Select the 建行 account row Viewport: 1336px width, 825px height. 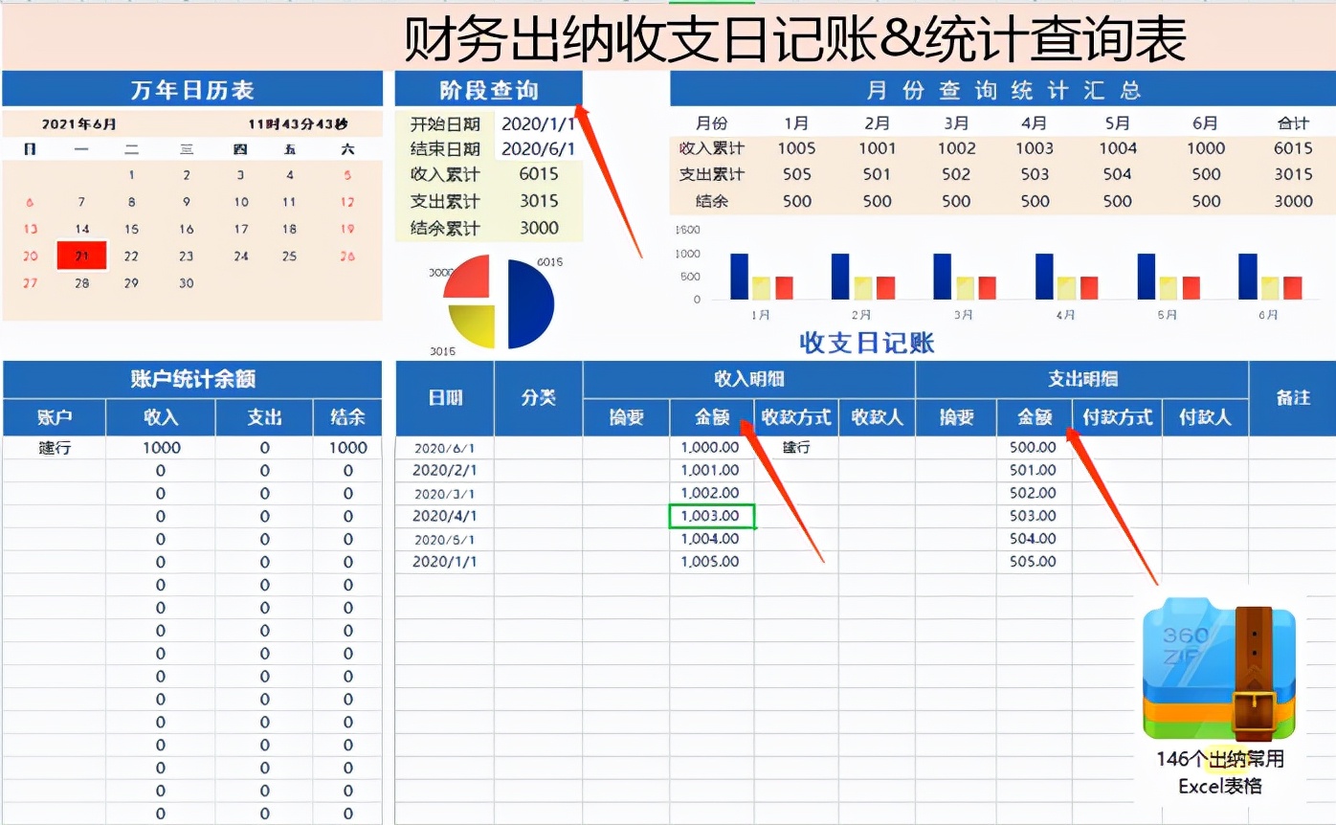(x=53, y=446)
